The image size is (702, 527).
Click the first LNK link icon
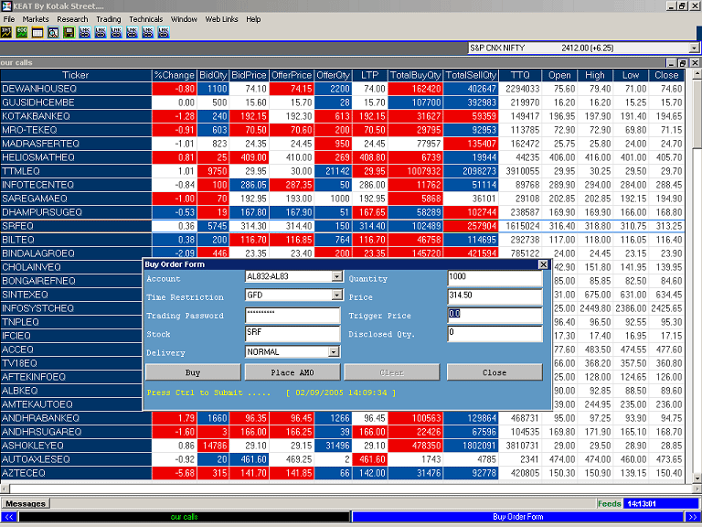point(85,32)
